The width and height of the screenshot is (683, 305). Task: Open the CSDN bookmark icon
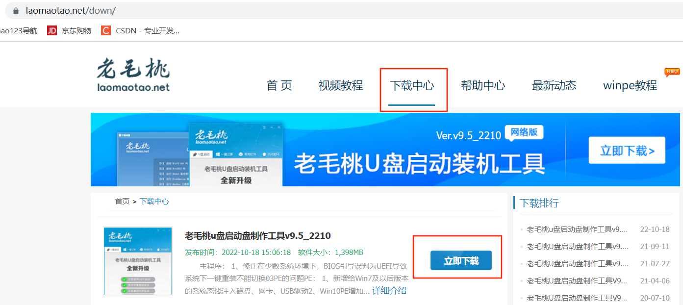106,30
